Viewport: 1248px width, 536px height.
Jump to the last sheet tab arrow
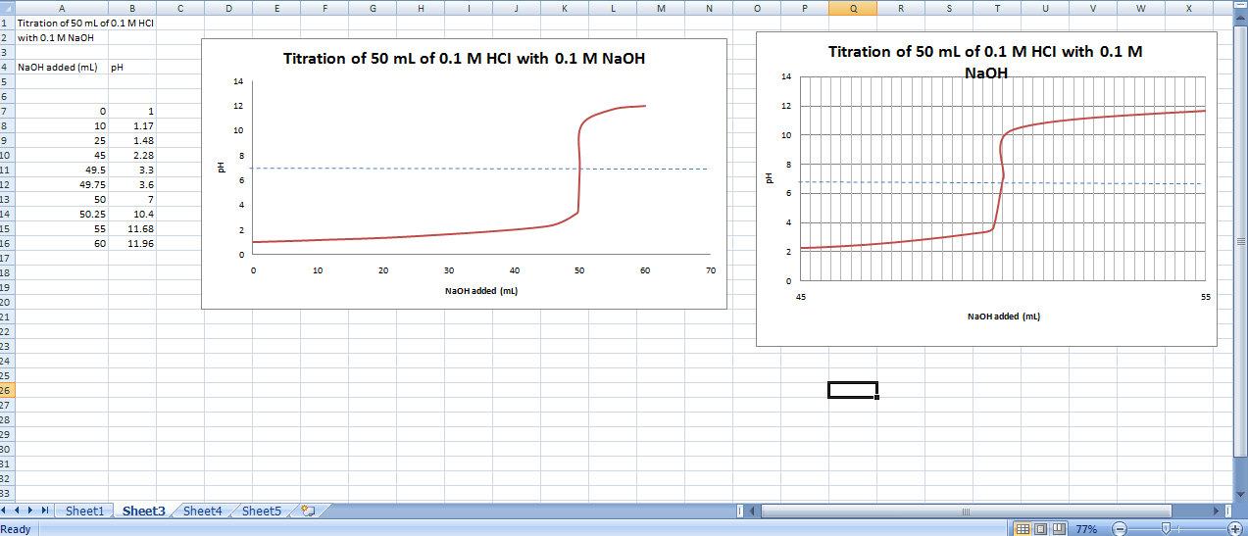point(45,512)
